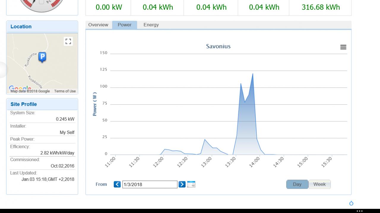The width and height of the screenshot is (380, 213).
Task: Click the blue P marker on the map
Action: click(42, 57)
